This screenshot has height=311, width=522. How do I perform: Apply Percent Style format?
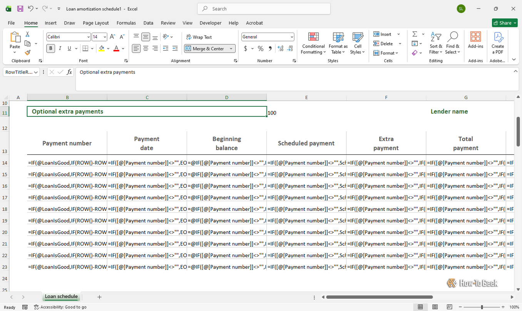tap(261, 49)
